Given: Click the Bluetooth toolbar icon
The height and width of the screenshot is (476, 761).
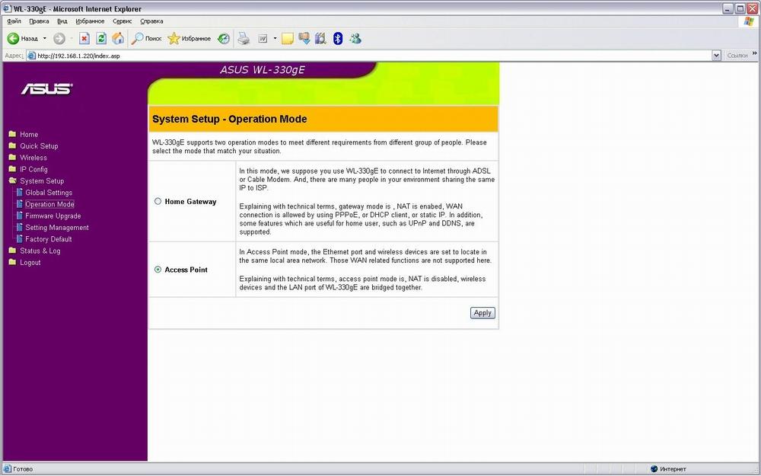Looking at the screenshot, I should tap(338, 38).
